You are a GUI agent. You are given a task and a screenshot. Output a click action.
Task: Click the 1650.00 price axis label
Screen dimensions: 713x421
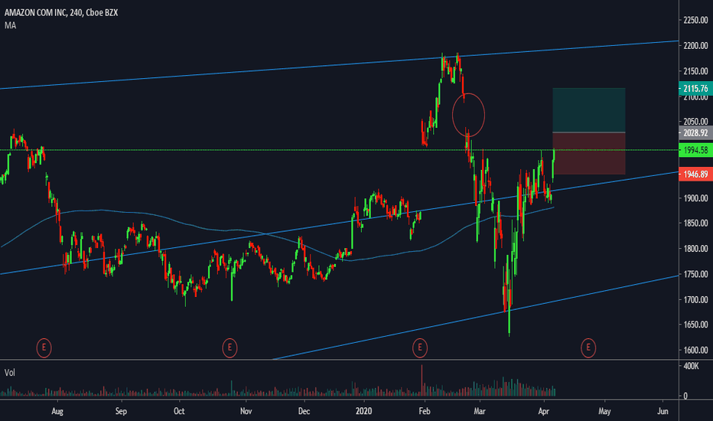pos(695,325)
